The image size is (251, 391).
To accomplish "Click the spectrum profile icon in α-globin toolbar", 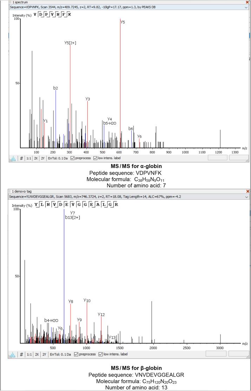I will pos(13,159).
